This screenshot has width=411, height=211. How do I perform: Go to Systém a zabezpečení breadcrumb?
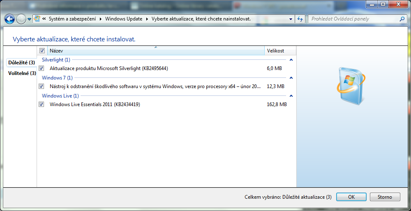point(72,19)
